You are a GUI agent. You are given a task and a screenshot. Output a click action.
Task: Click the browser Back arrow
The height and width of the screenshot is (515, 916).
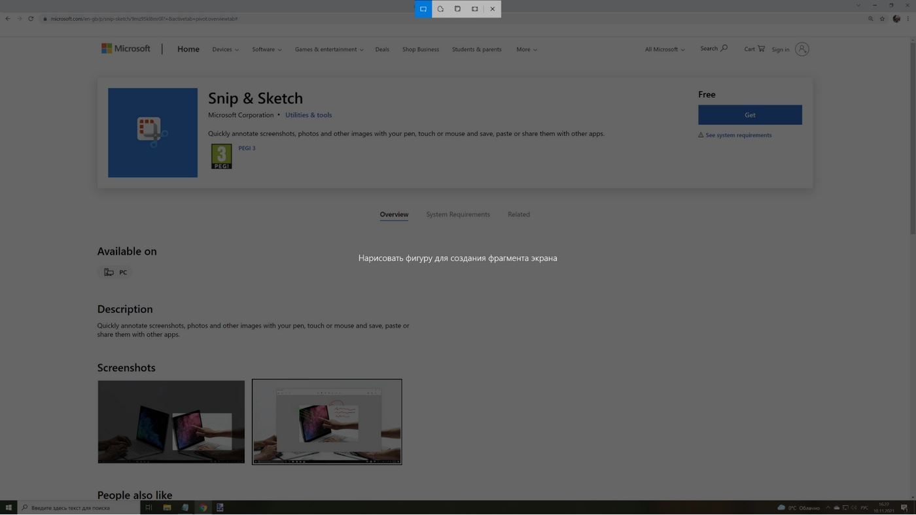(x=8, y=19)
